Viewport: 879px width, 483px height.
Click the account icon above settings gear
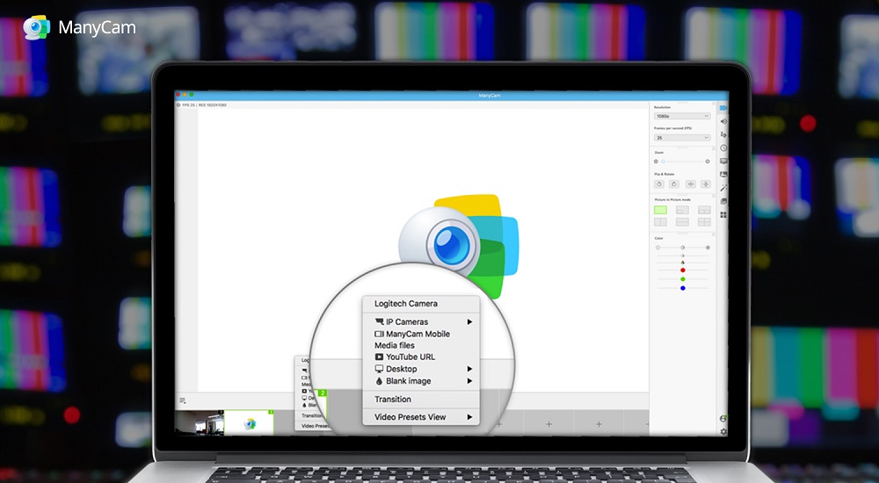723,419
